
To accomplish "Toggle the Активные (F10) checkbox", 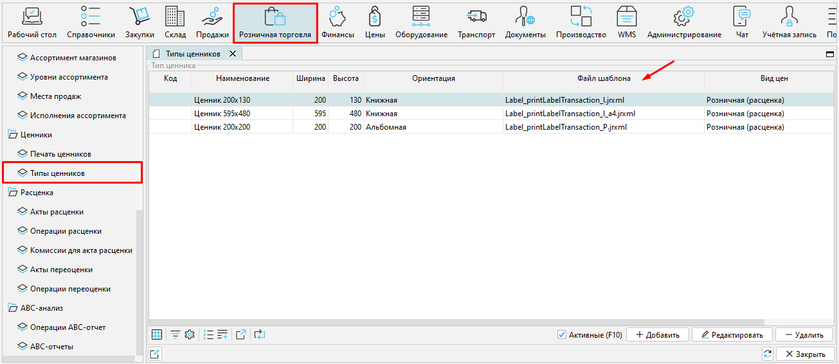I will pos(562,334).
